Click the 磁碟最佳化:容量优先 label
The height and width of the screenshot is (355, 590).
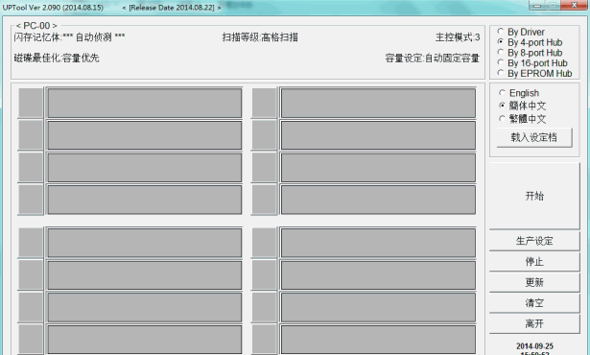point(57,58)
